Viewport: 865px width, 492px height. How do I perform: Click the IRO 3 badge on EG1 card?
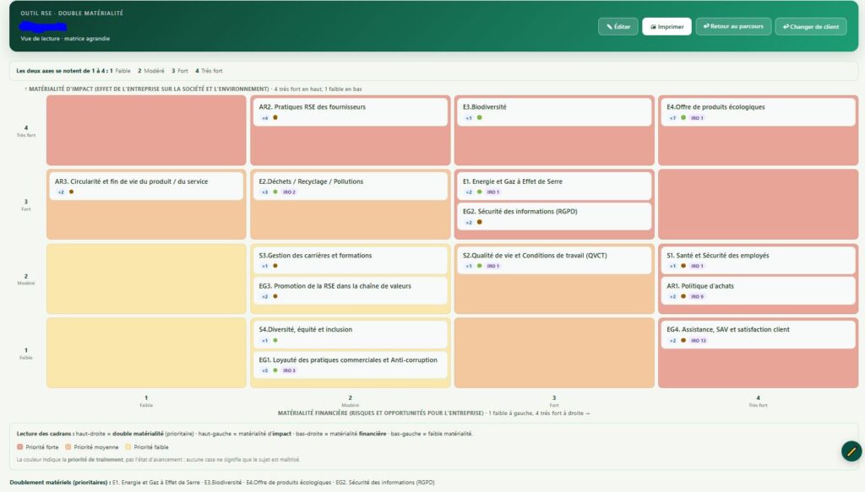pos(289,370)
